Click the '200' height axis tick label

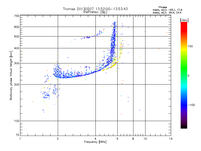point(17,85)
